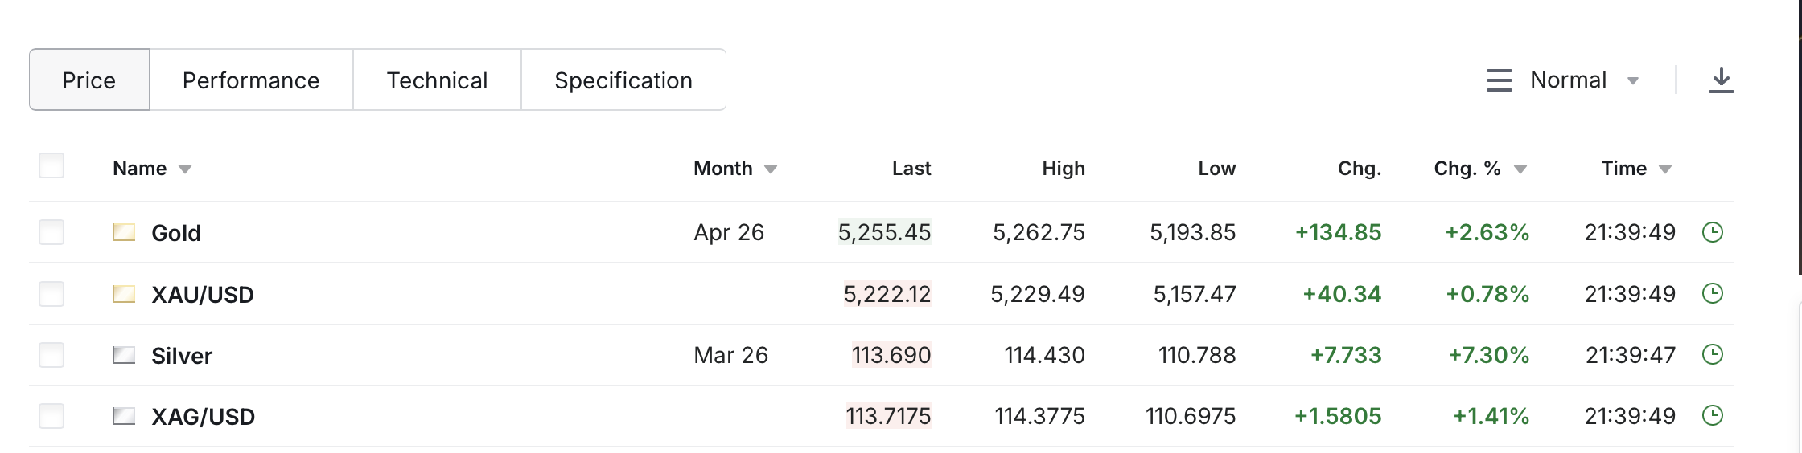
Task: Click the clock icon in XAG/USD row
Action: click(1713, 415)
